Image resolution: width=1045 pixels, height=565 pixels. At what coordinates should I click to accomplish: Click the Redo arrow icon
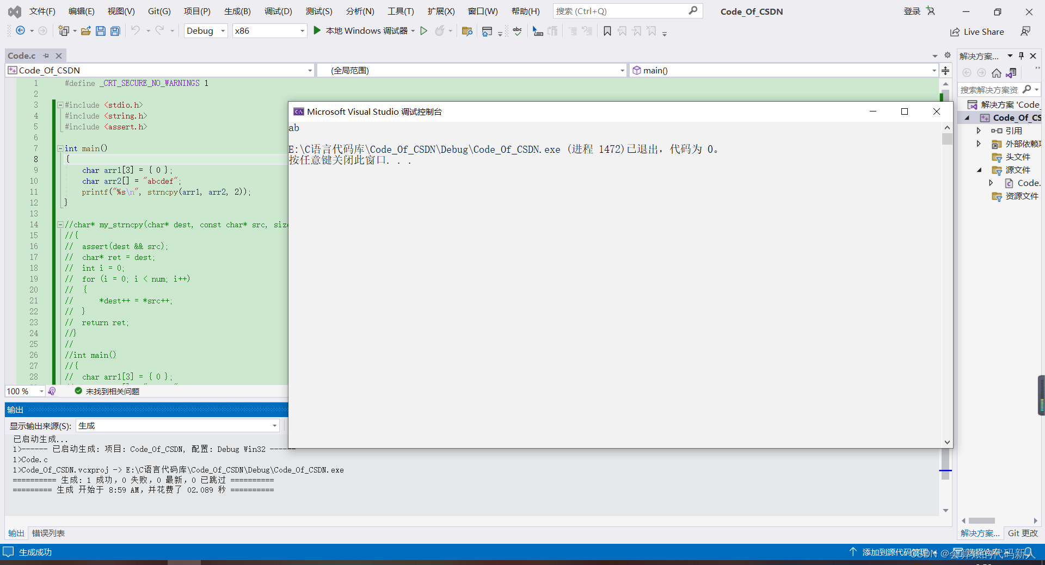159,31
